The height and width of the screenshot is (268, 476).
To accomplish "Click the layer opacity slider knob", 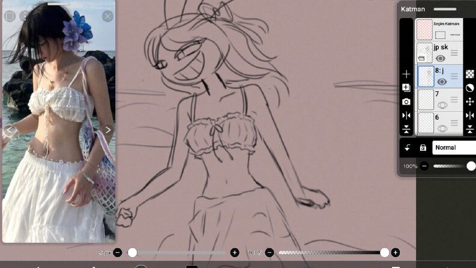I will tap(471, 166).
